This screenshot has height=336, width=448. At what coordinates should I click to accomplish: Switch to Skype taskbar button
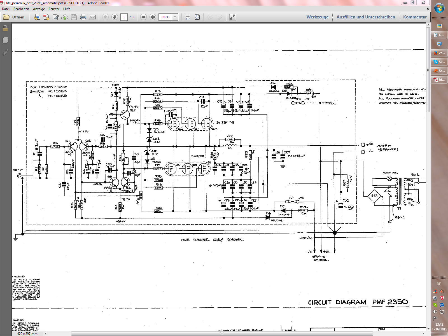point(439,62)
